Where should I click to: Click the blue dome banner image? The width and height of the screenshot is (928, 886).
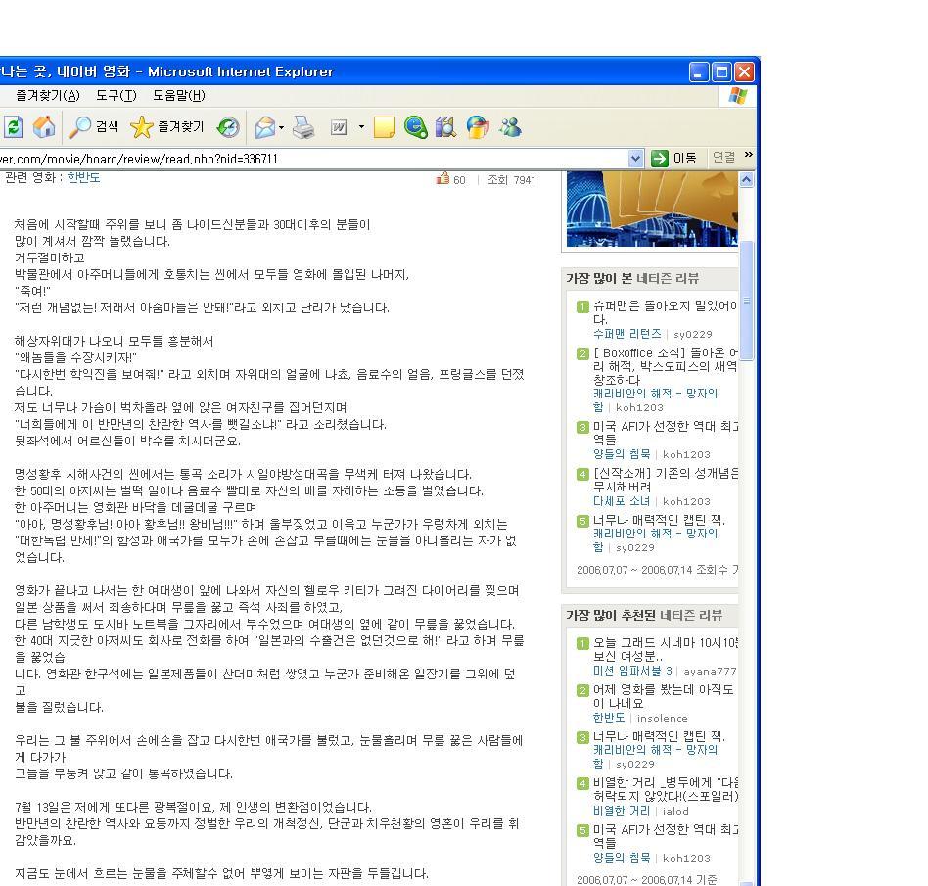[x=652, y=209]
